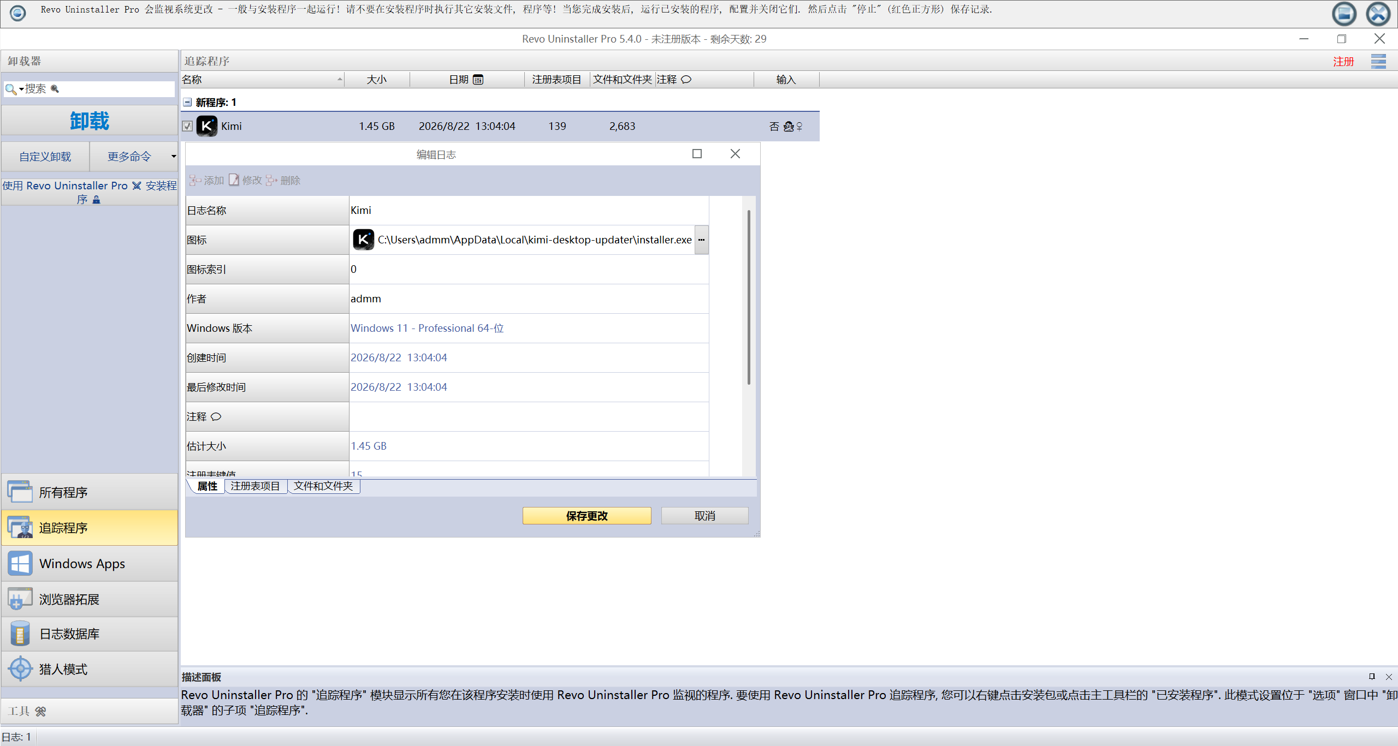Click the red Register link
The height and width of the screenshot is (746, 1398).
(1343, 61)
